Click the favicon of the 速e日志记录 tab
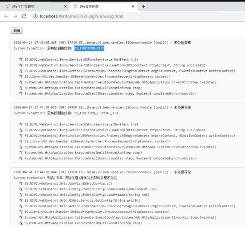The height and width of the screenshot is (227, 245). [75, 6]
